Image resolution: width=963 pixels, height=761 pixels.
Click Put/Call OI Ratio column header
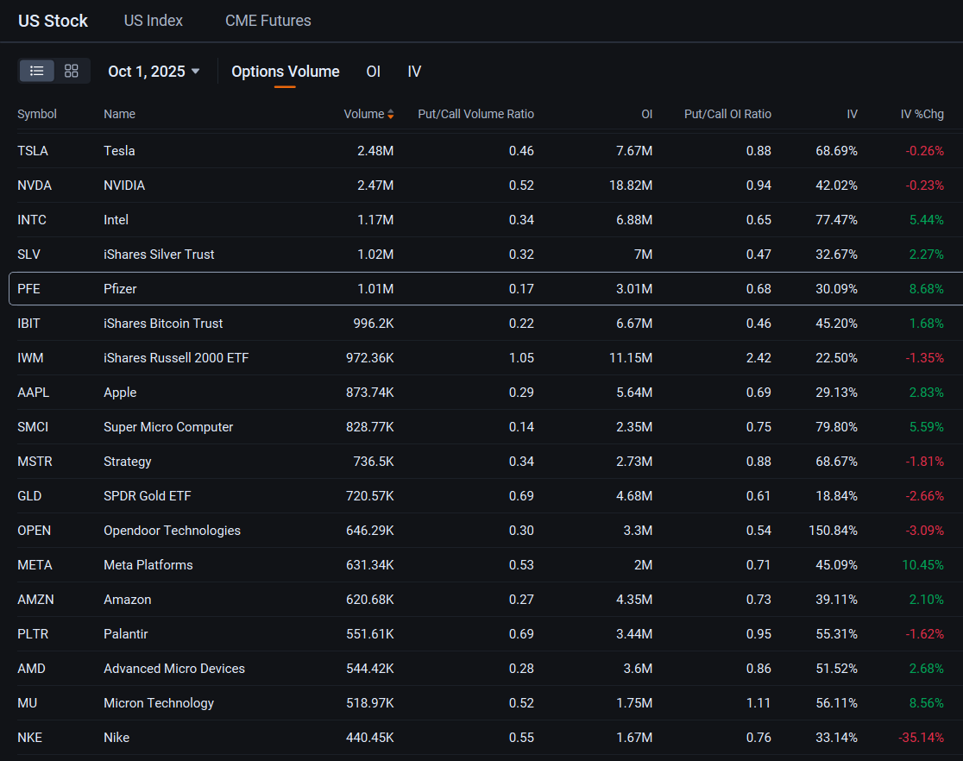pyautogui.click(x=727, y=114)
